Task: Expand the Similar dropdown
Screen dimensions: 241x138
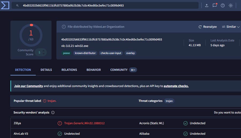Action: click(231, 27)
